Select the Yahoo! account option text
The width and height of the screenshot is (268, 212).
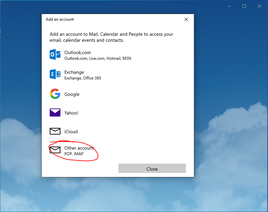(71, 113)
